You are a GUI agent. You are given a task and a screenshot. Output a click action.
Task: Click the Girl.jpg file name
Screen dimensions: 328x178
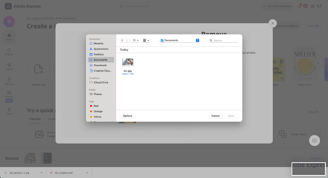pos(128,71)
